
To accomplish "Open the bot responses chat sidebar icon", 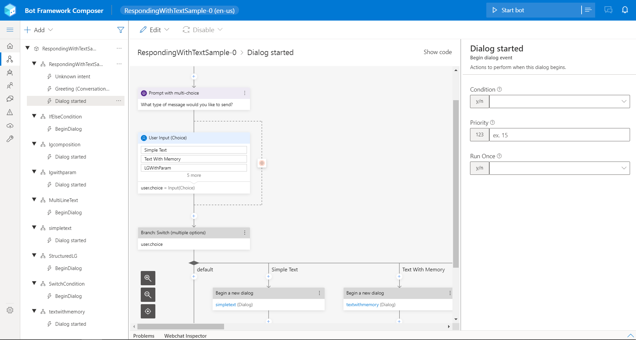I will tap(10, 99).
